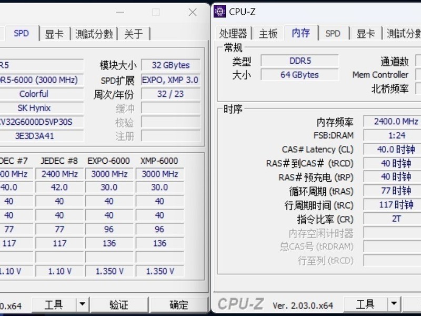Switch to 主板 tab in right window

pyautogui.click(x=268, y=34)
